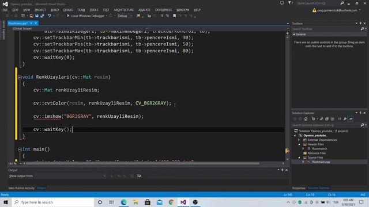
Task: Click the Save All toolbar icon
Action: 42,16
